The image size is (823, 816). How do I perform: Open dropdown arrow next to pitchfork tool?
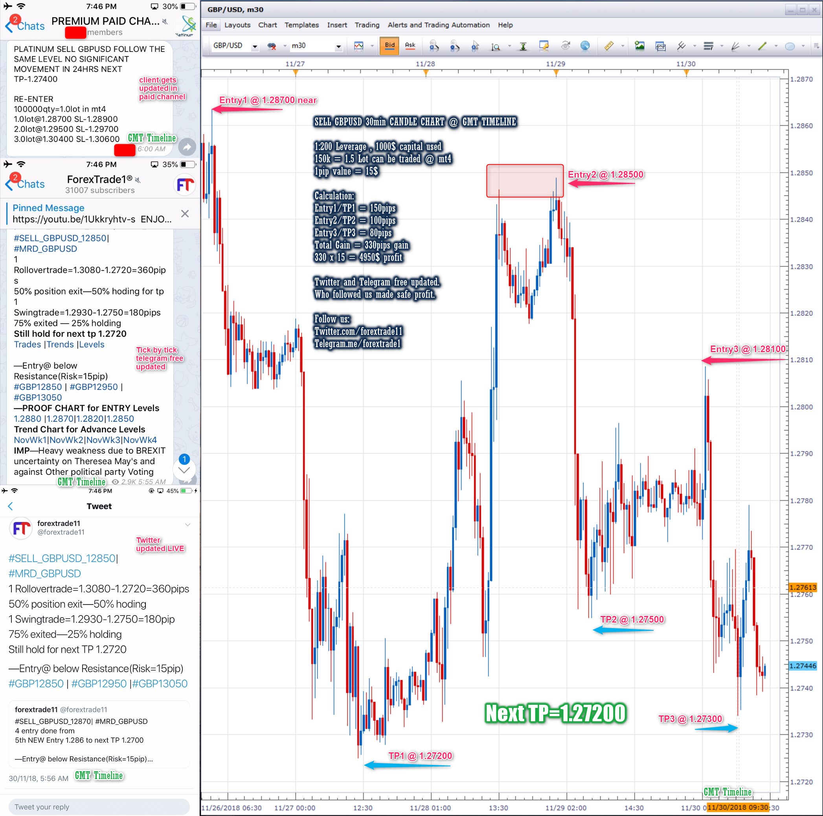[x=695, y=46]
